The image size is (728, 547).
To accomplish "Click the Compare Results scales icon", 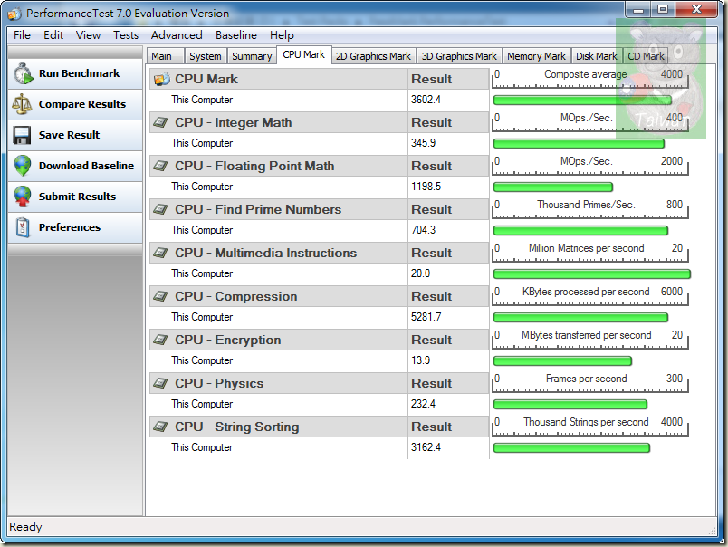I will coord(22,104).
